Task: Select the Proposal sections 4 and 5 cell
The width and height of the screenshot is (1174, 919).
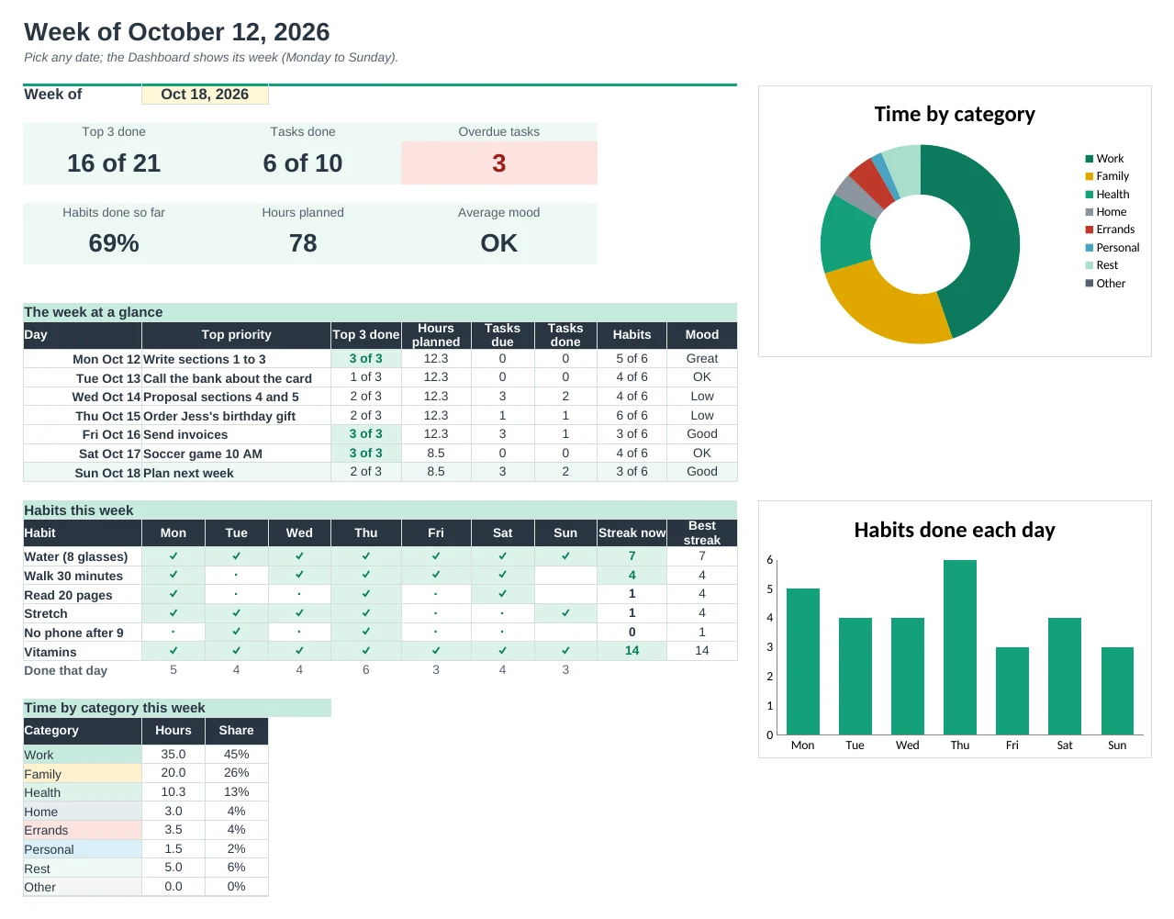Action: [237, 397]
